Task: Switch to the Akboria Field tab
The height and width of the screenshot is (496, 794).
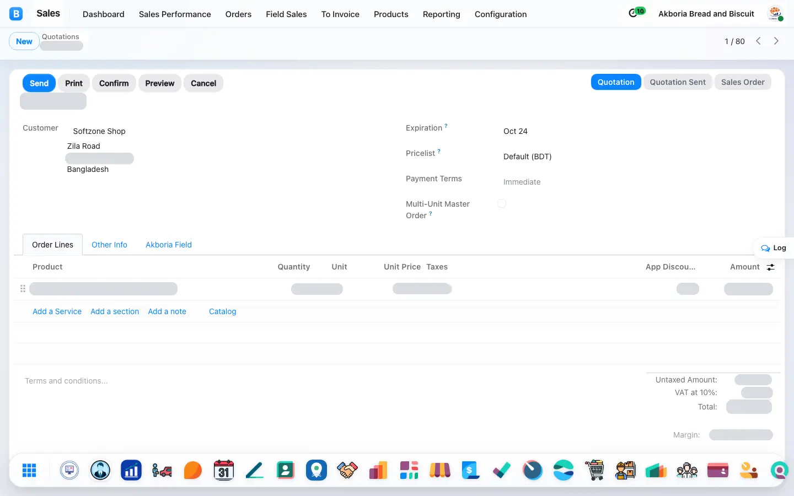Action: [169, 245]
